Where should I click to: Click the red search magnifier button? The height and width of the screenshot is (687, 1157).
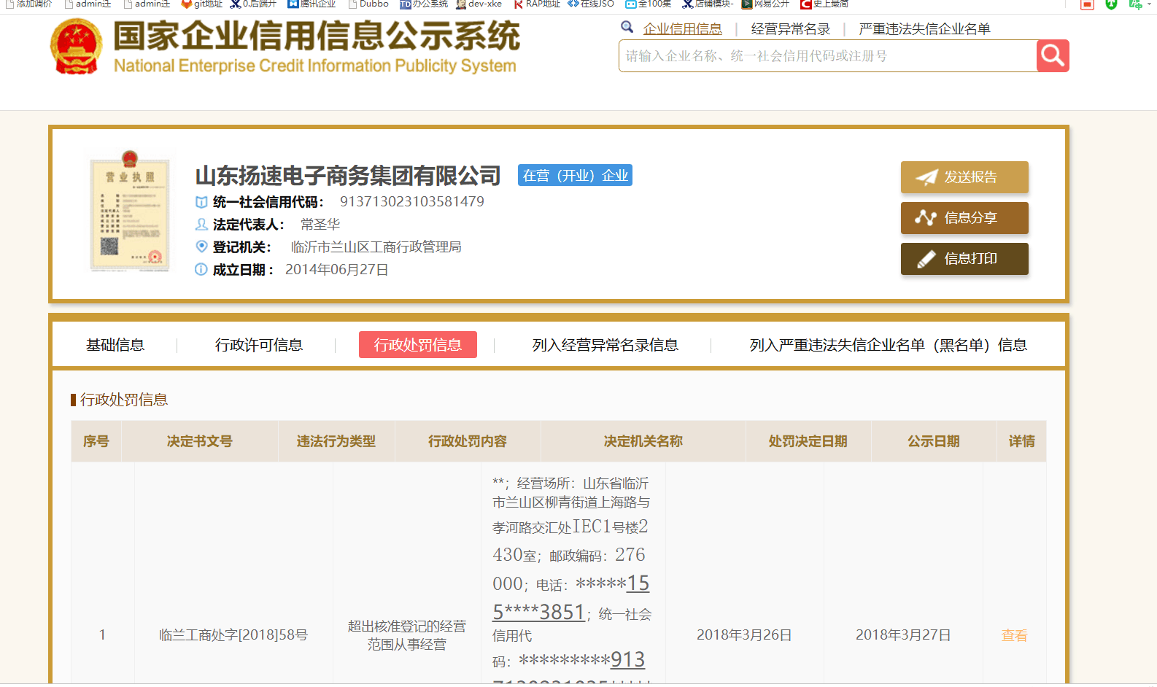tap(1052, 55)
